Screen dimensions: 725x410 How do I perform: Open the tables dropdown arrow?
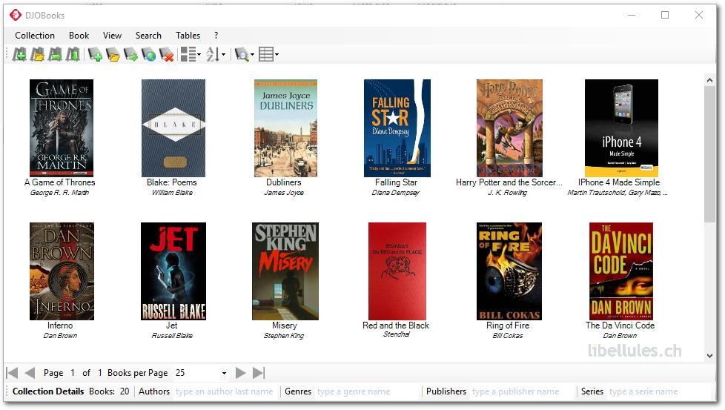(277, 55)
